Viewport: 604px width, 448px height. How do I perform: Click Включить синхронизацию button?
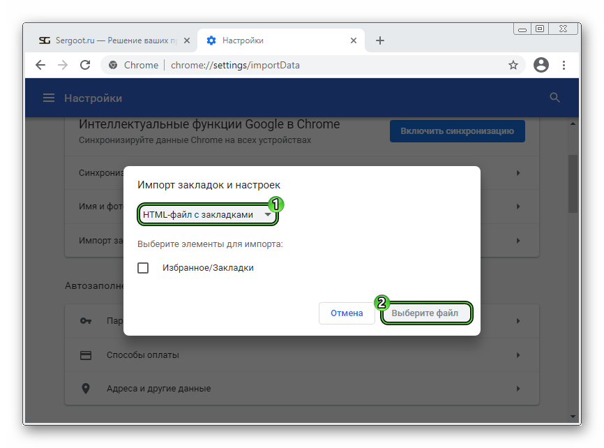(x=458, y=131)
